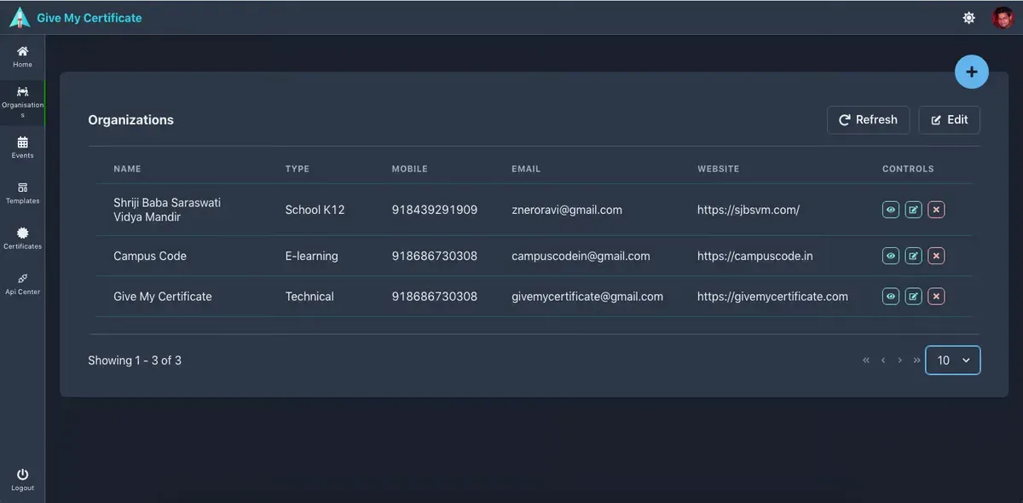
Task: Click the campuscodein@gmail.com email cell
Action: tap(581, 256)
